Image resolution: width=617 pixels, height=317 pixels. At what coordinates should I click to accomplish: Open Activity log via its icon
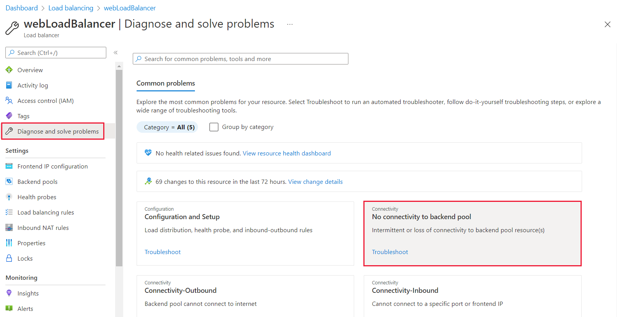pyautogui.click(x=9, y=85)
